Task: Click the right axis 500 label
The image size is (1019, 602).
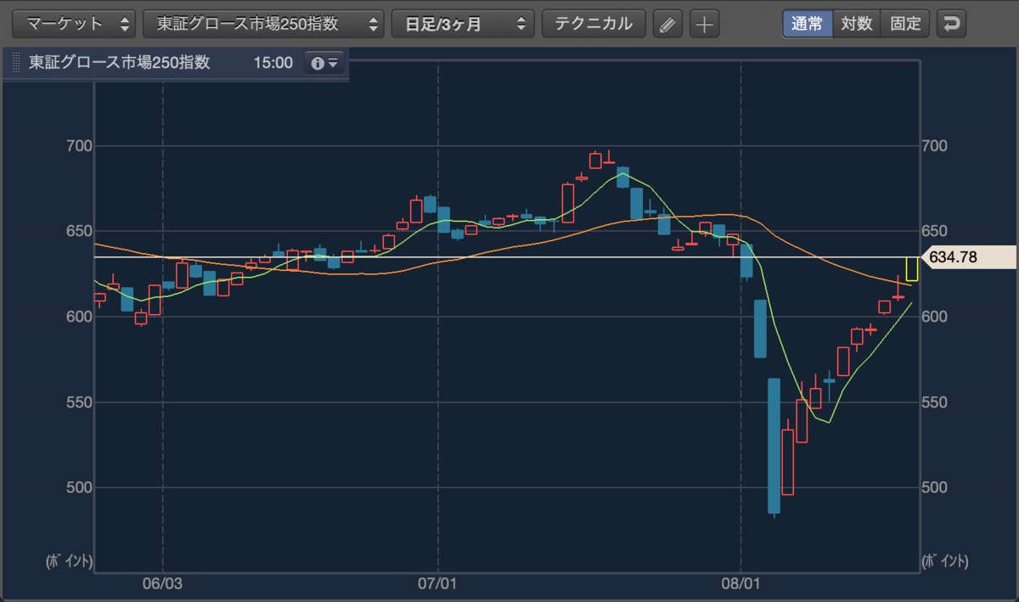Action: (x=937, y=487)
